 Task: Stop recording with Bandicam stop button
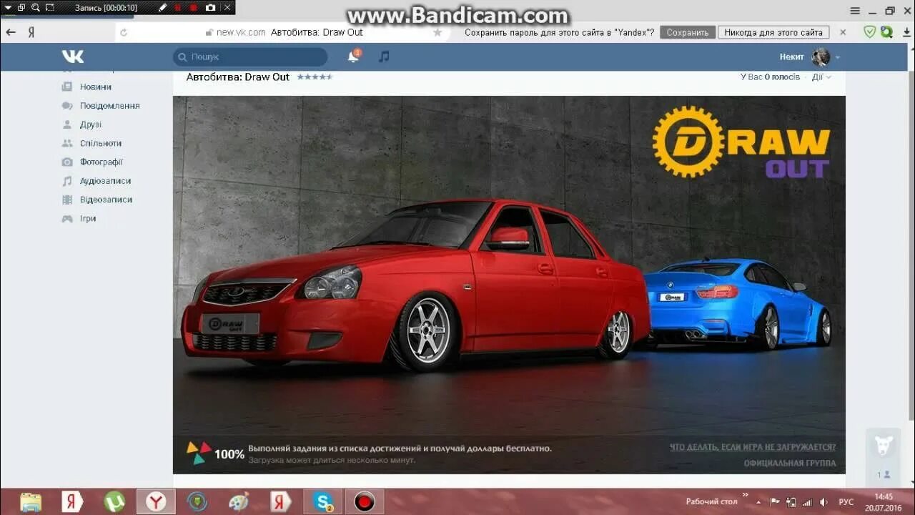pyautogui.click(x=194, y=8)
